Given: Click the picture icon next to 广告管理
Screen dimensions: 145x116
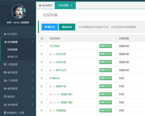Looking at the screenshot, I should click(5, 80).
